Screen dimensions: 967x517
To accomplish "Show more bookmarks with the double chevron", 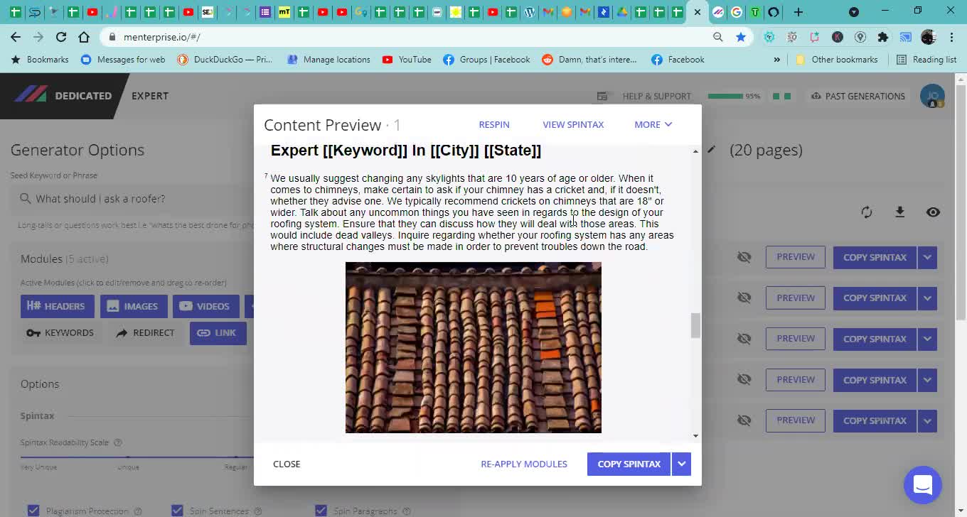I will click(776, 60).
